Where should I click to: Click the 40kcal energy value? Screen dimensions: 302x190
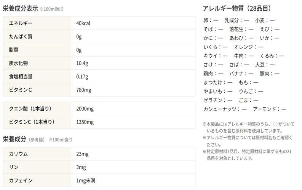click(x=83, y=24)
